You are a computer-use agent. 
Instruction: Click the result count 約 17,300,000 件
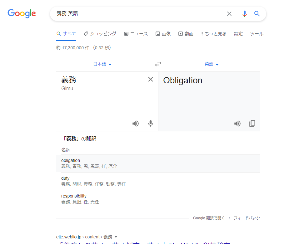click(73, 48)
